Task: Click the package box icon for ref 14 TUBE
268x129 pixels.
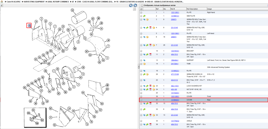Action: (x=144, y=64)
